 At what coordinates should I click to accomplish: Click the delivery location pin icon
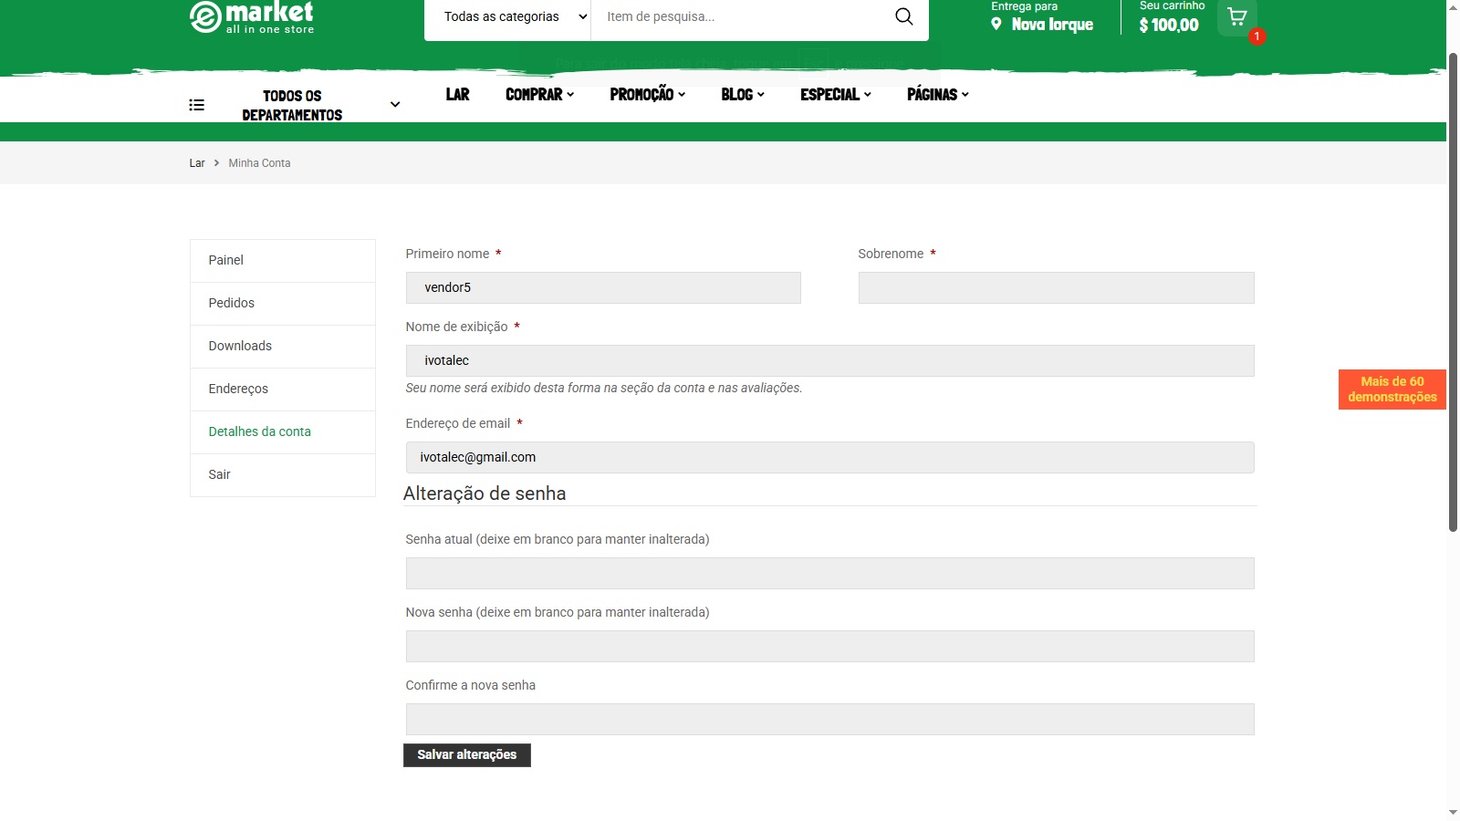coord(996,25)
